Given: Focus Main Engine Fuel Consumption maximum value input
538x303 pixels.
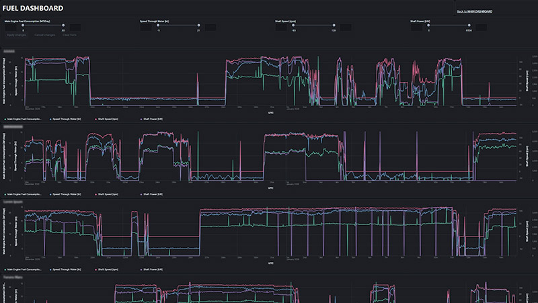Looking at the screenshot, I should click(75, 28).
